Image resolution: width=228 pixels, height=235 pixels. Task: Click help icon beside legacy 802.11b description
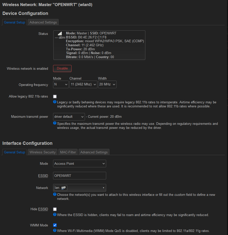pyautogui.click(x=55, y=102)
